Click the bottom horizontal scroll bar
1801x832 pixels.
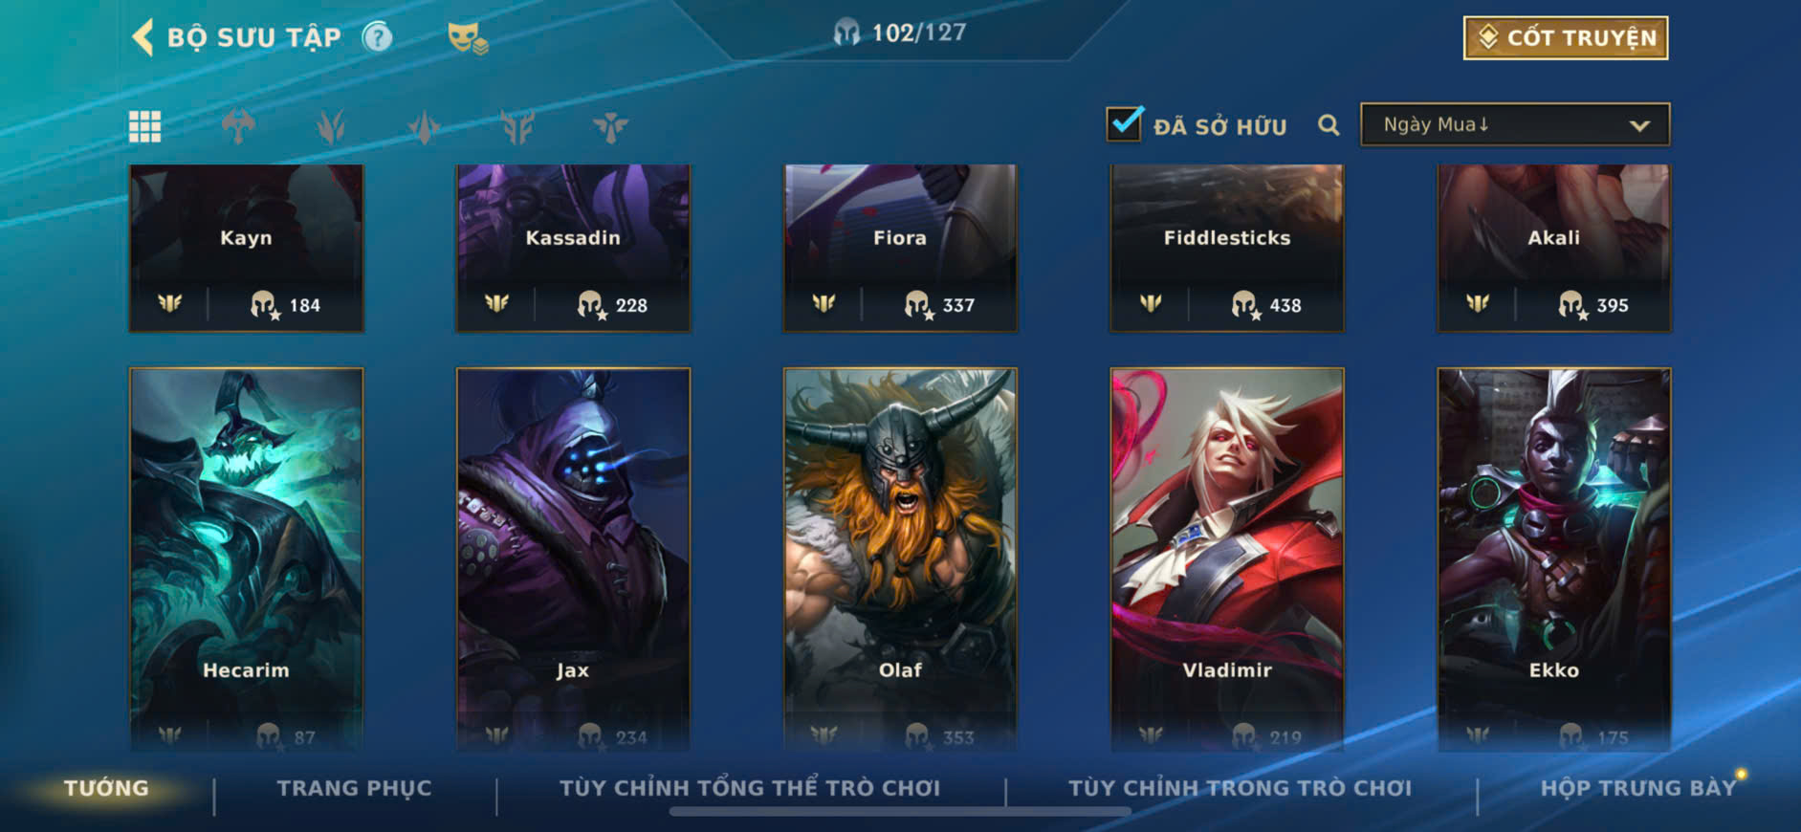pos(900,812)
